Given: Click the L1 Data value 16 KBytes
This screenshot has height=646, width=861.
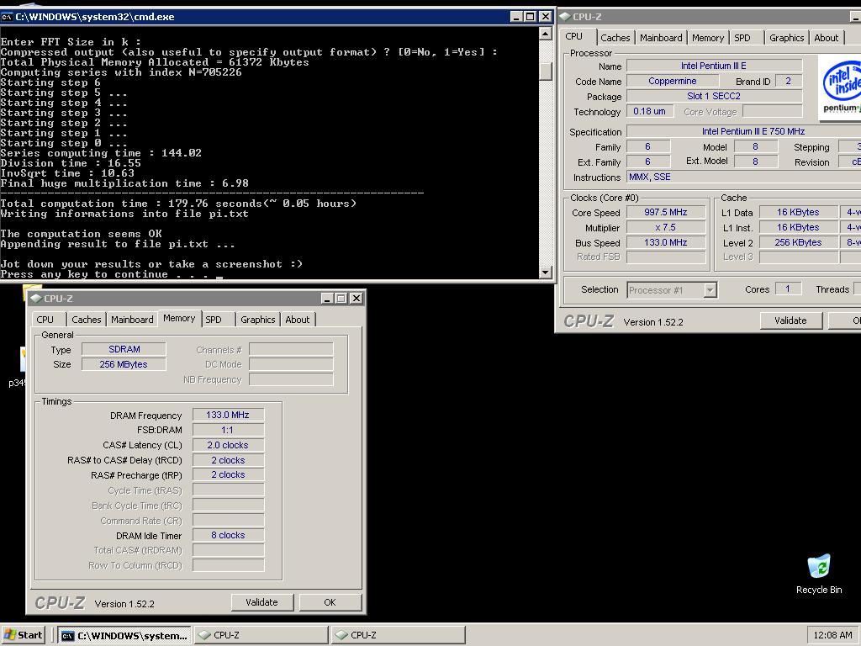Looking at the screenshot, I should [799, 213].
